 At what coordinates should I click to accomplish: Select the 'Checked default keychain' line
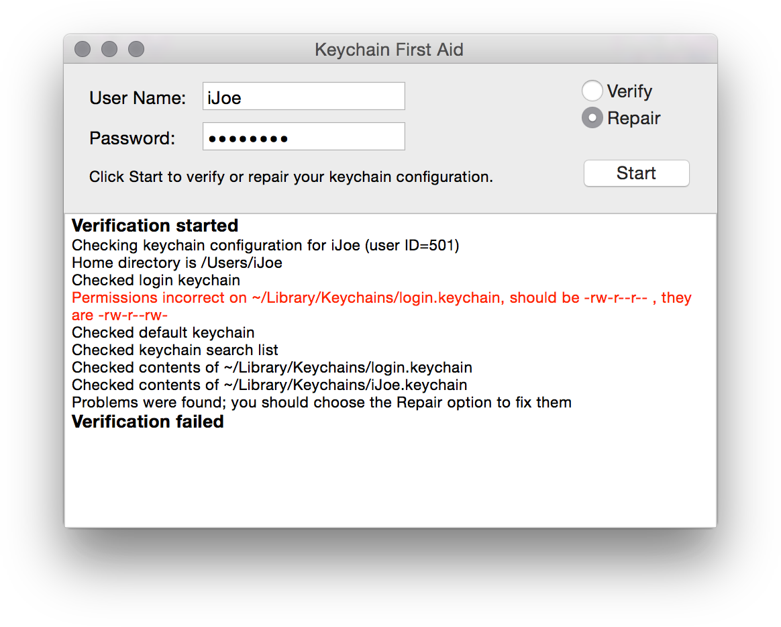pos(163,332)
